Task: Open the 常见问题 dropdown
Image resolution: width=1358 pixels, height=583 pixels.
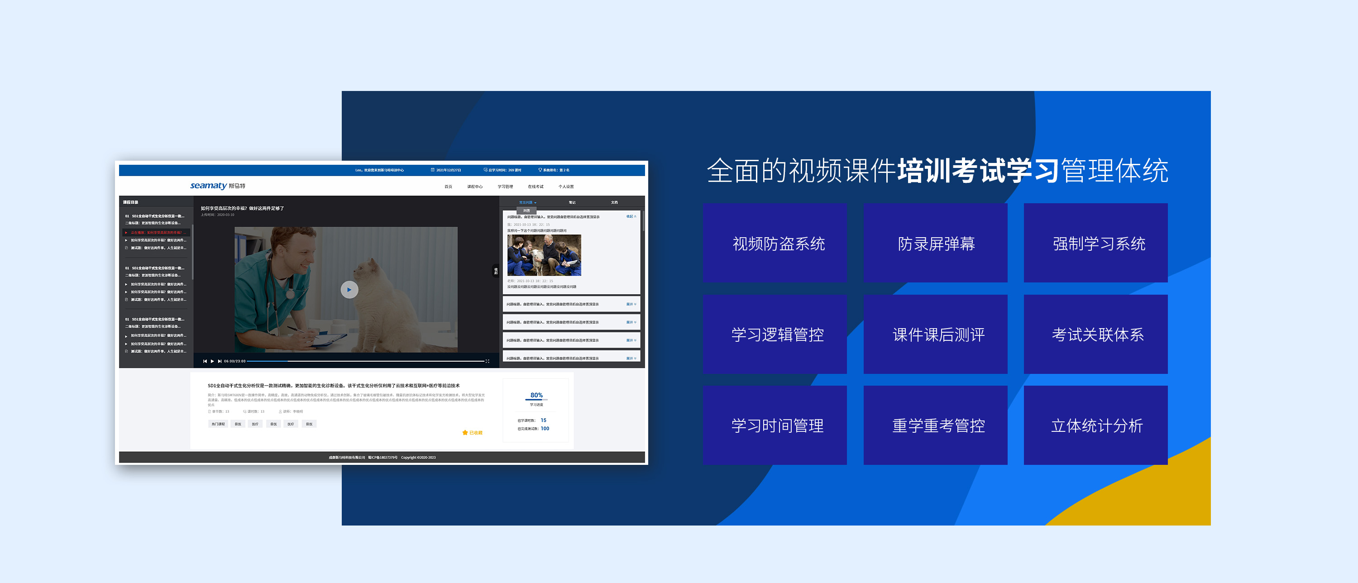Action: pos(527,202)
